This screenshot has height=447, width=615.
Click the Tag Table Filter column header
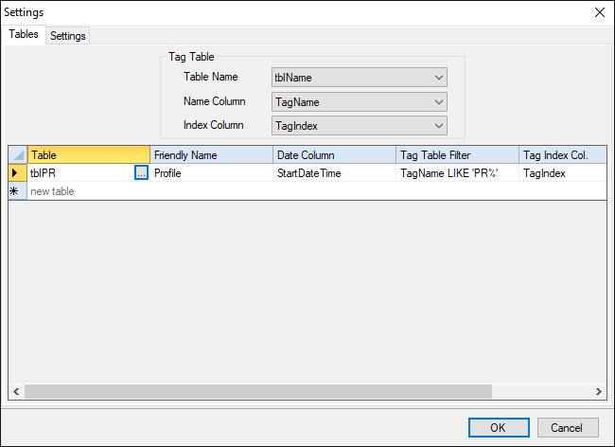coord(457,155)
